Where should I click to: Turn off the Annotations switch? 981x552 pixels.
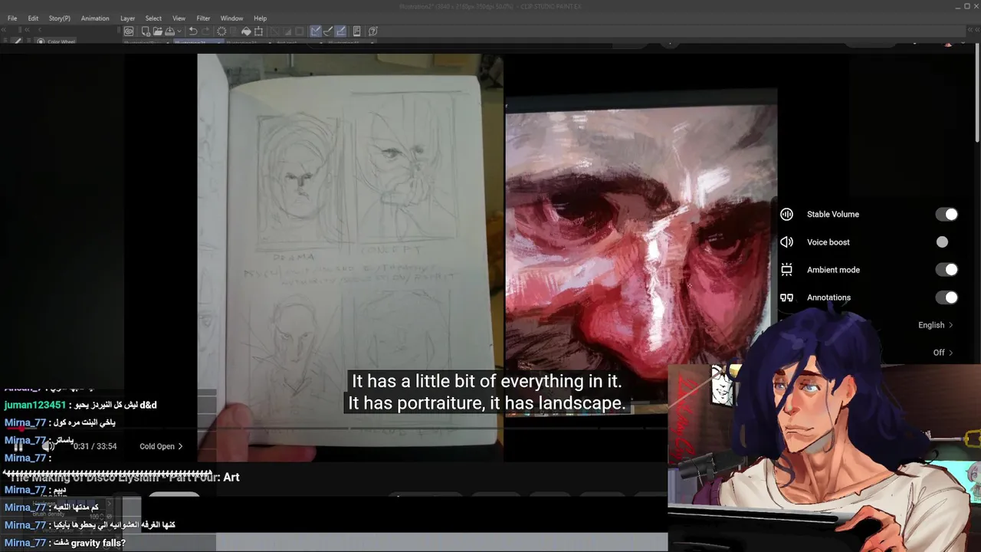947,297
